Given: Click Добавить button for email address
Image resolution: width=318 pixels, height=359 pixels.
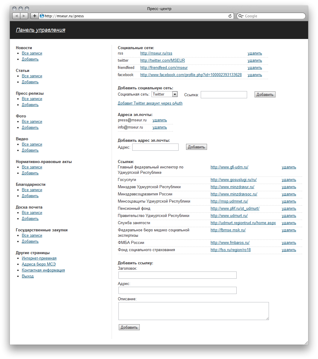Looking at the screenshot, I should pyautogui.click(x=196, y=147).
